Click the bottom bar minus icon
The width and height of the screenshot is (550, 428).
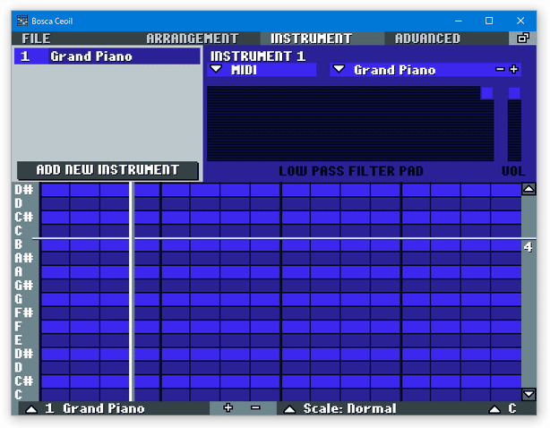(x=255, y=408)
